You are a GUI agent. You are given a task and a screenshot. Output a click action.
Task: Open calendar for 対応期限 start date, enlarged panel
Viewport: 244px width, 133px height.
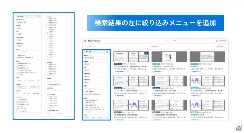point(25,87)
